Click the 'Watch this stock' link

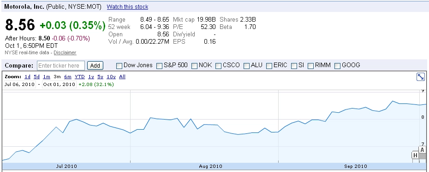coord(127,7)
